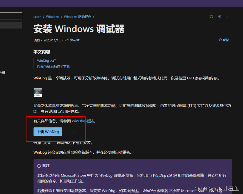Screen dimensions: 243x194
Task: Open the WinDbg 概述 link
Action: 83,121
